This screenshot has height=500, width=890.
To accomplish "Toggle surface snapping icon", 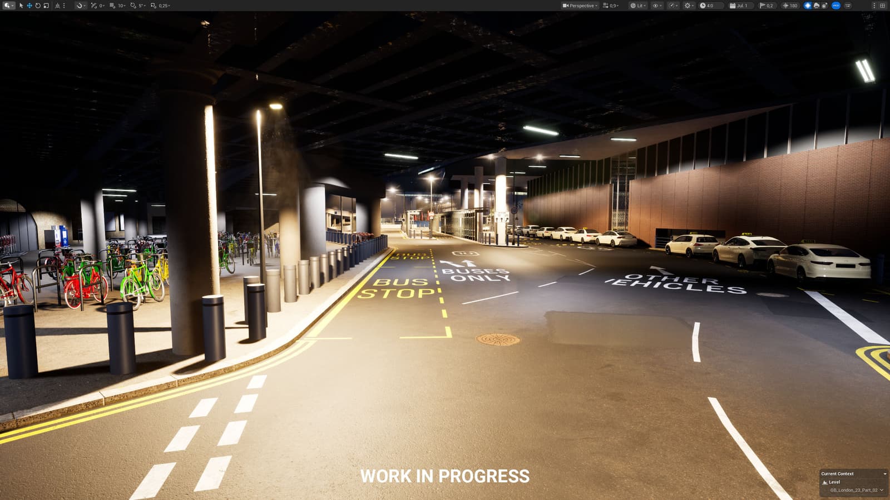I will [80, 6].
